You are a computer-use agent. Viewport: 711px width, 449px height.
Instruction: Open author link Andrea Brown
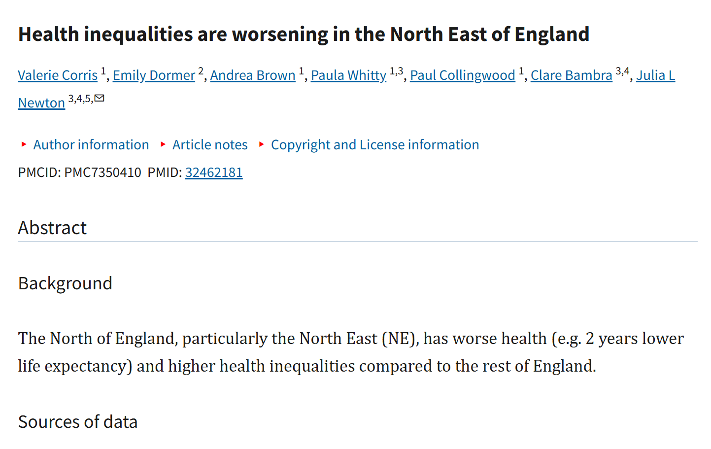pos(253,75)
